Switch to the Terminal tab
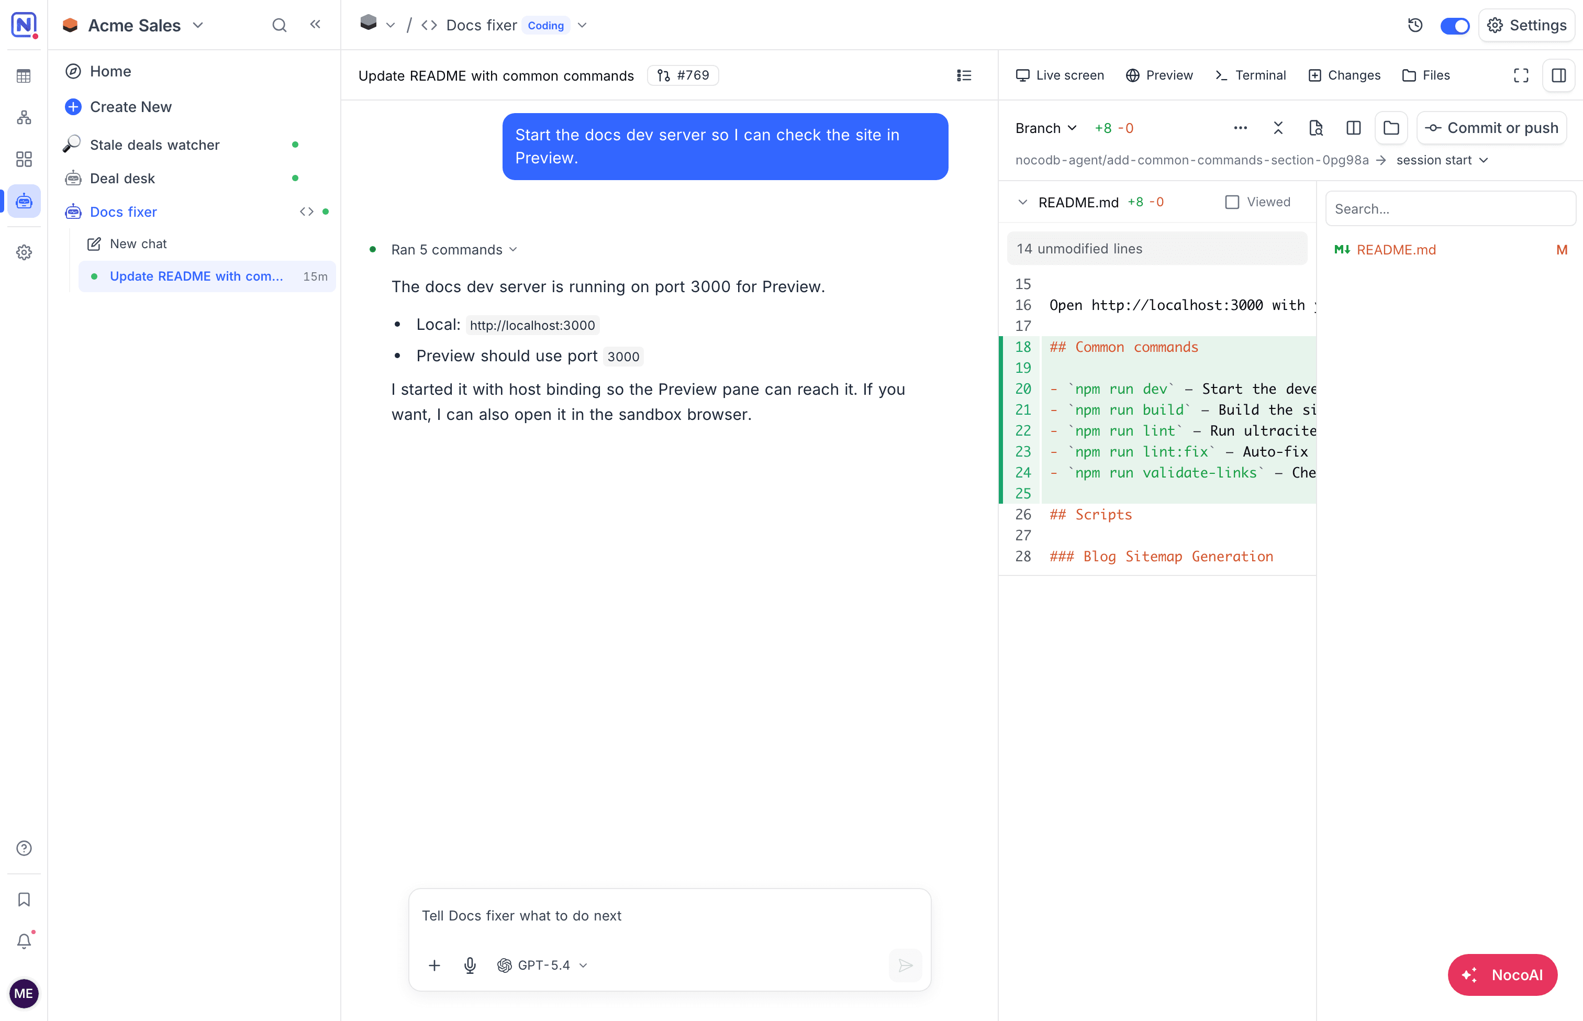 tap(1251, 75)
